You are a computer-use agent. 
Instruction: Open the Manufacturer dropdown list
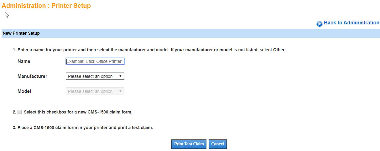[95, 76]
